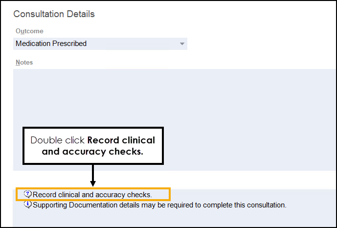This screenshot has height=228, width=337.
Task: Select Record clinical and accuracy checks message
Action: click(92, 195)
